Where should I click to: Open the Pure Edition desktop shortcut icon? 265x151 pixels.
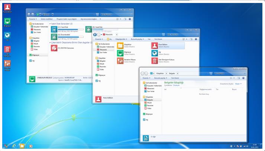[7, 7]
